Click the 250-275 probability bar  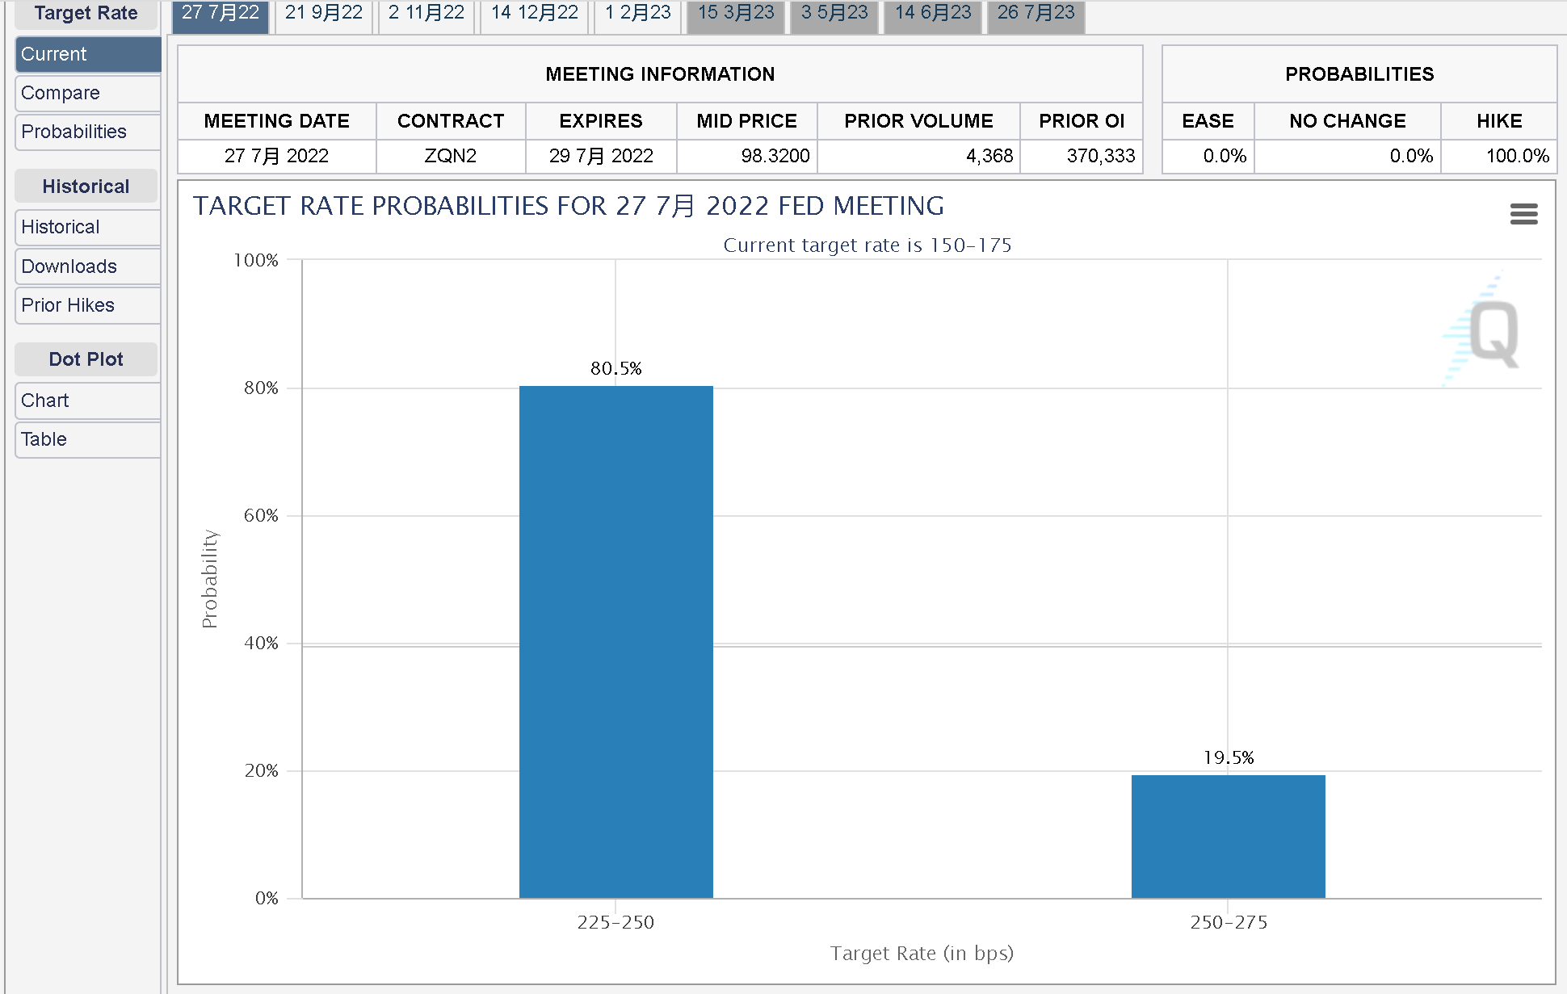(x=1229, y=837)
